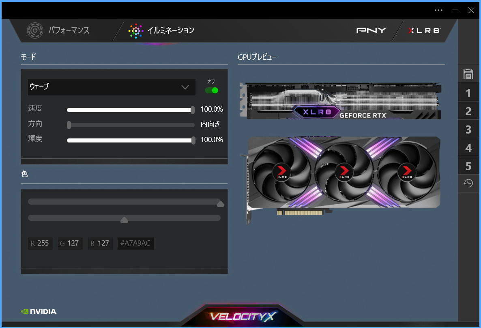Click the colorful illumination dots icon
481x328 pixels.
pyautogui.click(x=135, y=31)
